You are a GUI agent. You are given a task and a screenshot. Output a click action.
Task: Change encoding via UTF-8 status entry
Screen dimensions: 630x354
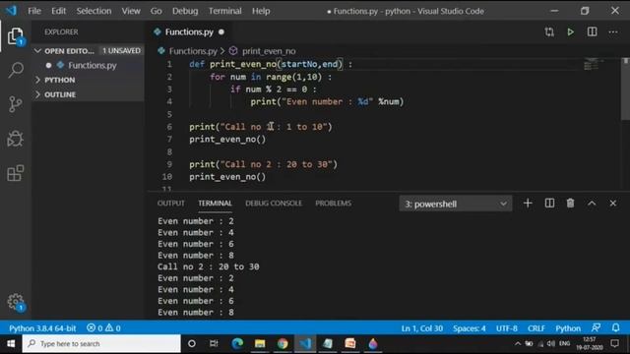(x=507, y=328)
